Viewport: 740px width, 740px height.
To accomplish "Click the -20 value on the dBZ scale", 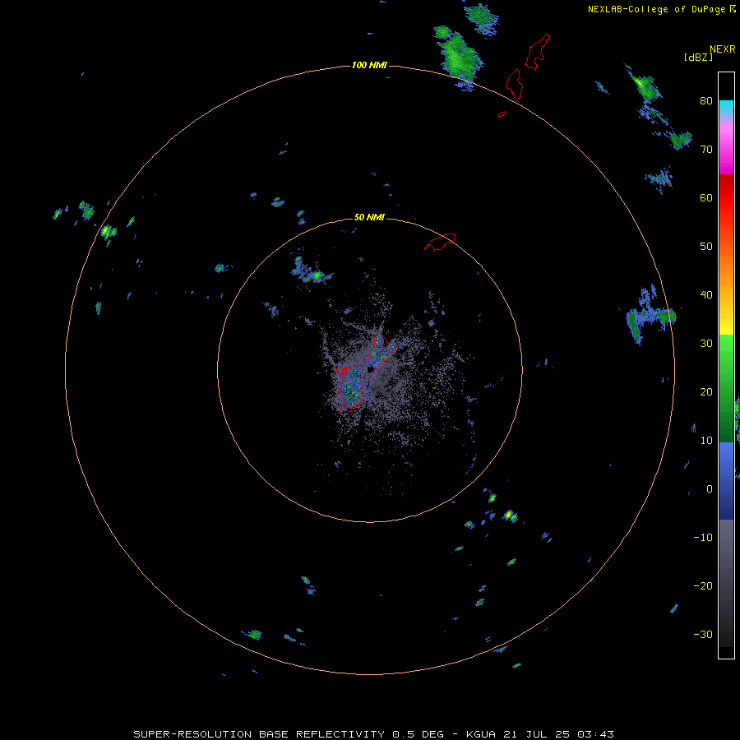I will click(x=703, y=585).
